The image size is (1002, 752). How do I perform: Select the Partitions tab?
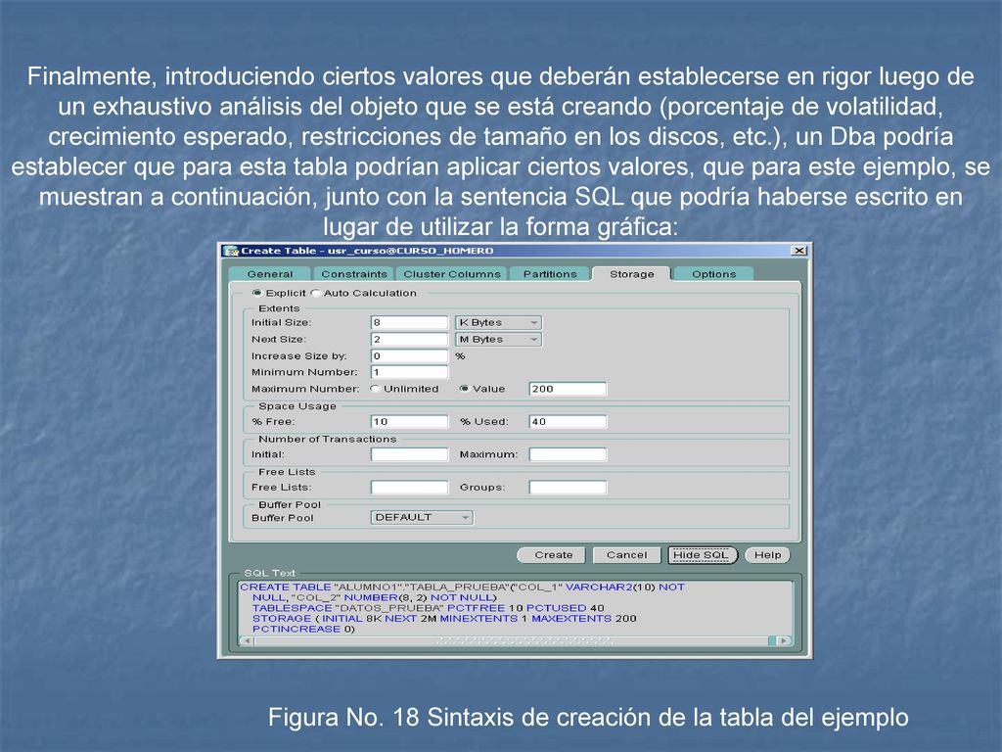point(550,274)
